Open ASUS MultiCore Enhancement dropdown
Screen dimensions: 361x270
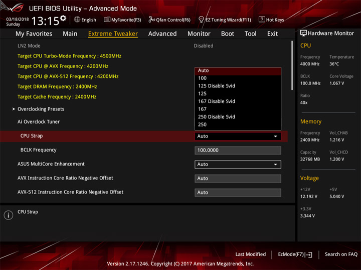tap(238, 164)
